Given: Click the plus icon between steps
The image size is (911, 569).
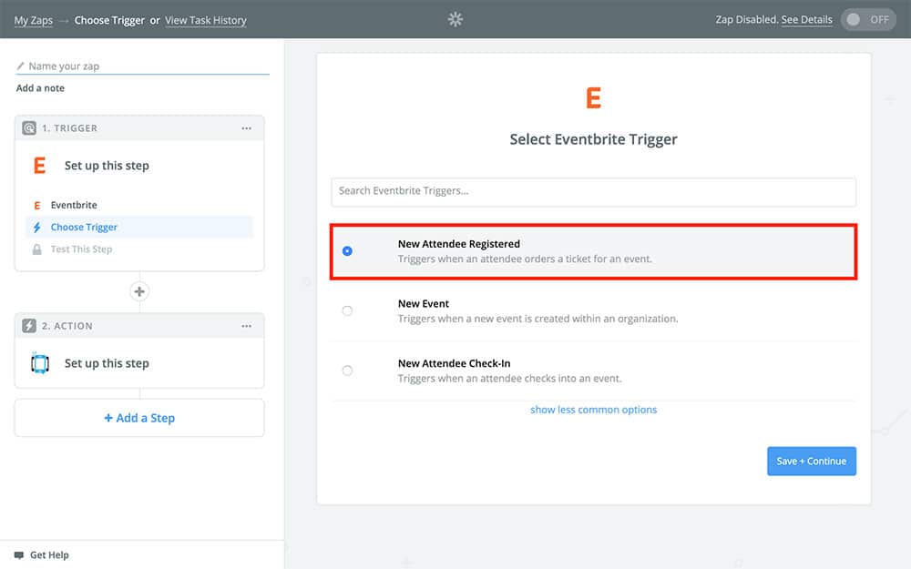Looking at the screenshot, I should coord(139,291).
